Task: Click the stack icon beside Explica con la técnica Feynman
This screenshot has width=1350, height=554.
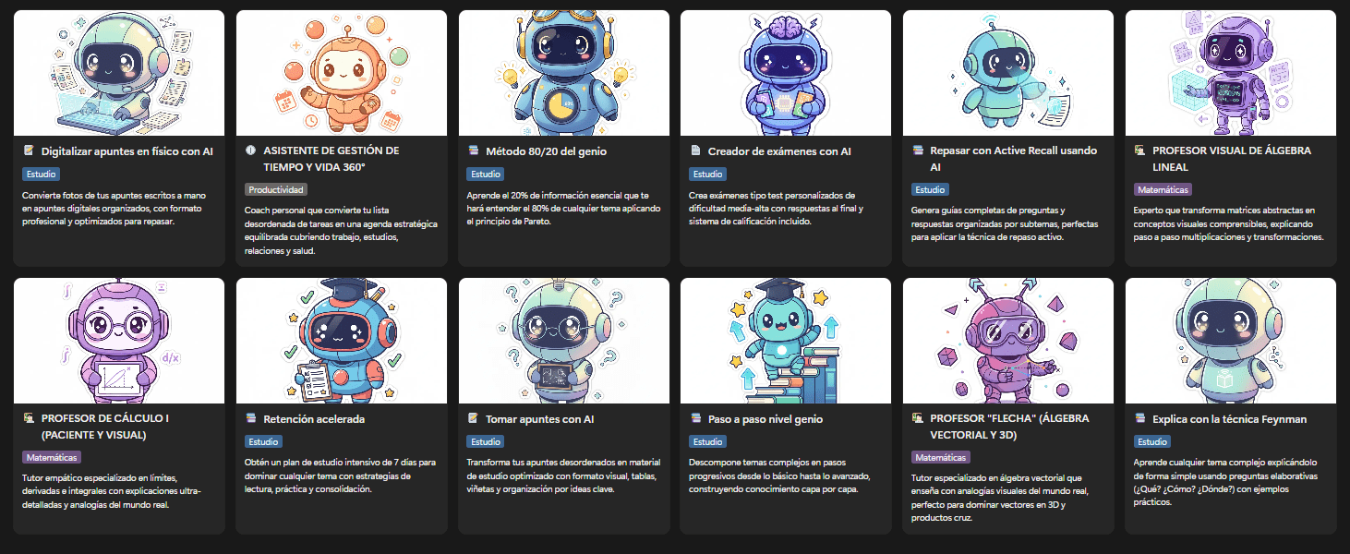Action: click(1139, 418)
